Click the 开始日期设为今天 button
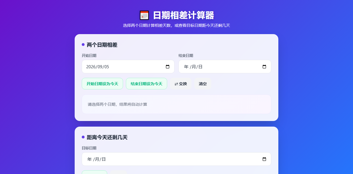This screenshot has width=353, height=174. point(102,83)
